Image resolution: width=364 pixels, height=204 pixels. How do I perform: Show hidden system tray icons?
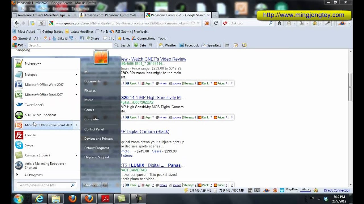click(319, 199)
